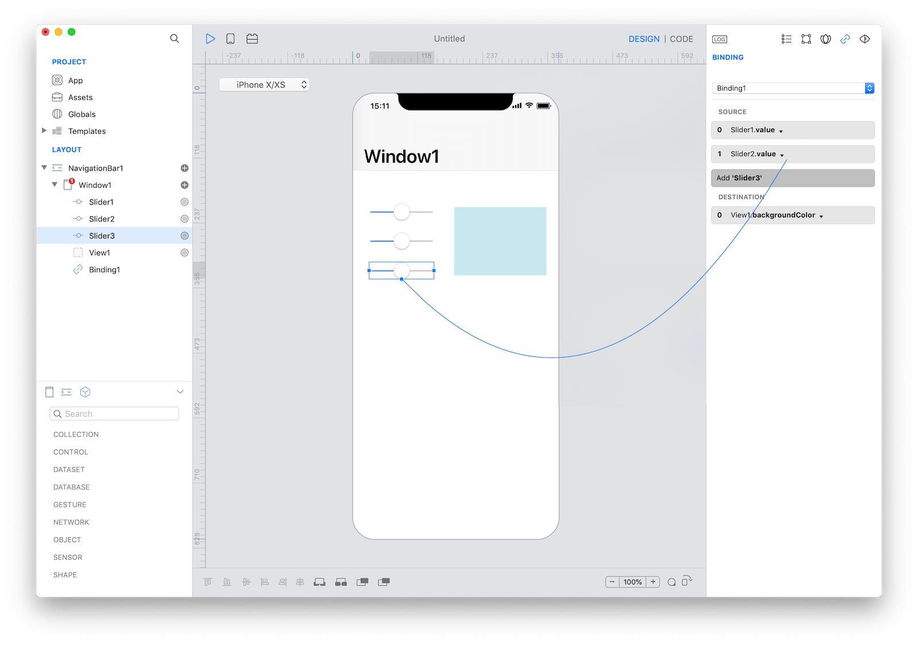Open the GESTURE library category
Image resolution: width=918 pixels, height=645 pixels.
(70, 505)
